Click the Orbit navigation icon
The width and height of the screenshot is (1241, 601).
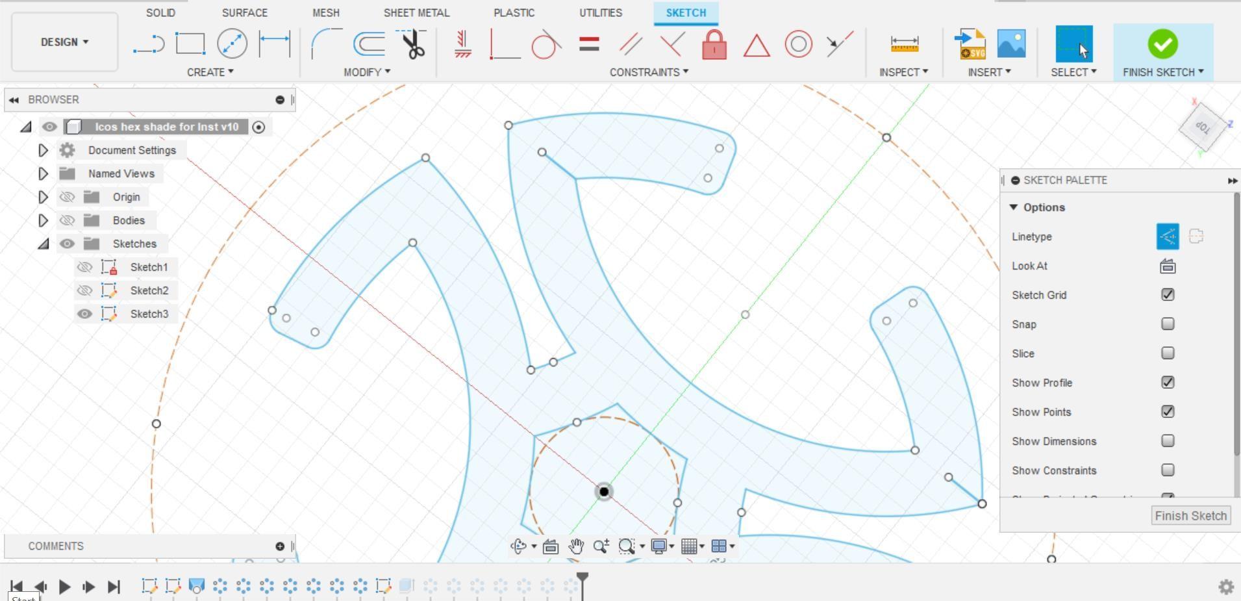(518, 546)
